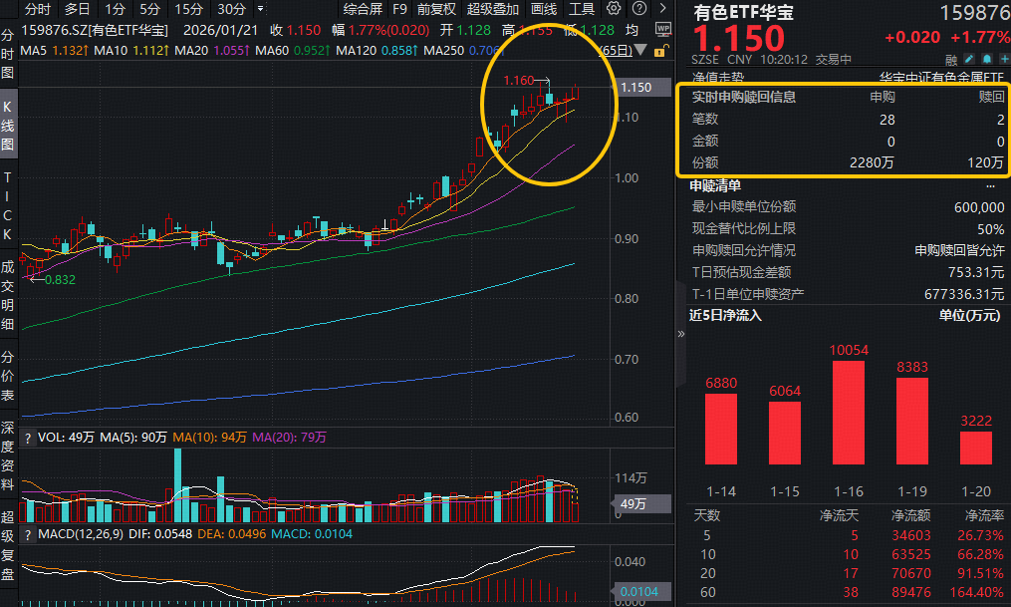This screenshot has height=607, width=1011.
Task: Click the 5-day net inflow amount 34603
Action: pyautogui.click(x=911, y=536)
